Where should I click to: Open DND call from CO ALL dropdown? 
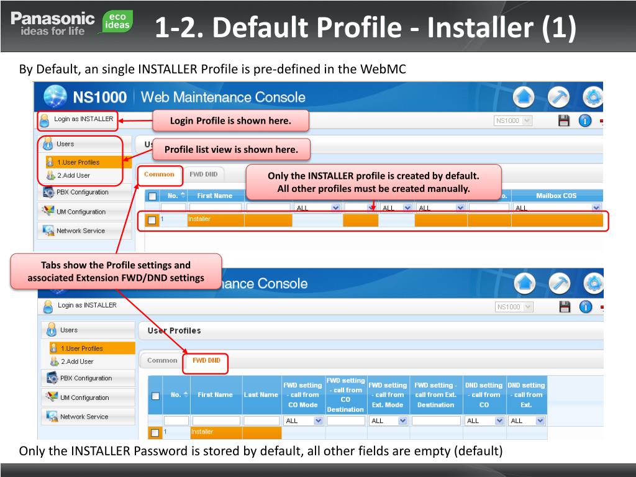click(484, 421)
